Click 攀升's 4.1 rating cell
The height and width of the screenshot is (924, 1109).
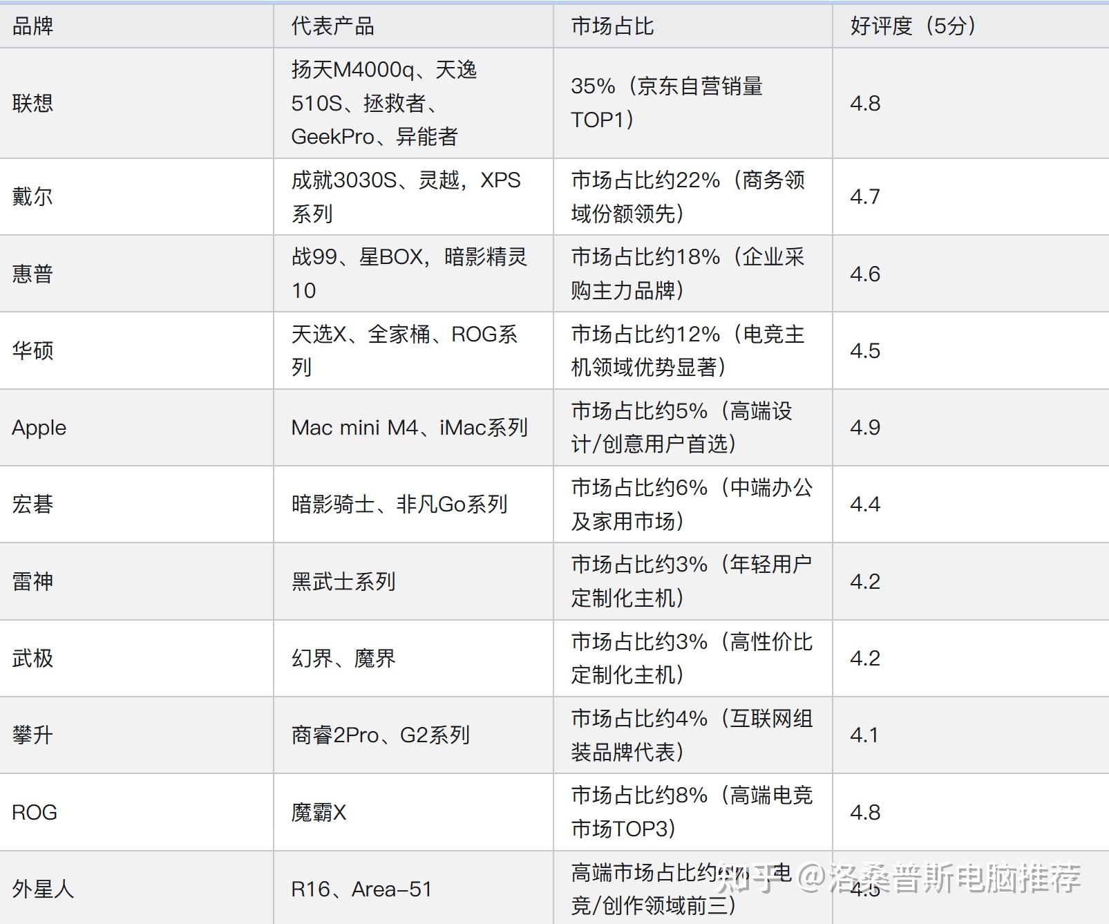[866, 735]
